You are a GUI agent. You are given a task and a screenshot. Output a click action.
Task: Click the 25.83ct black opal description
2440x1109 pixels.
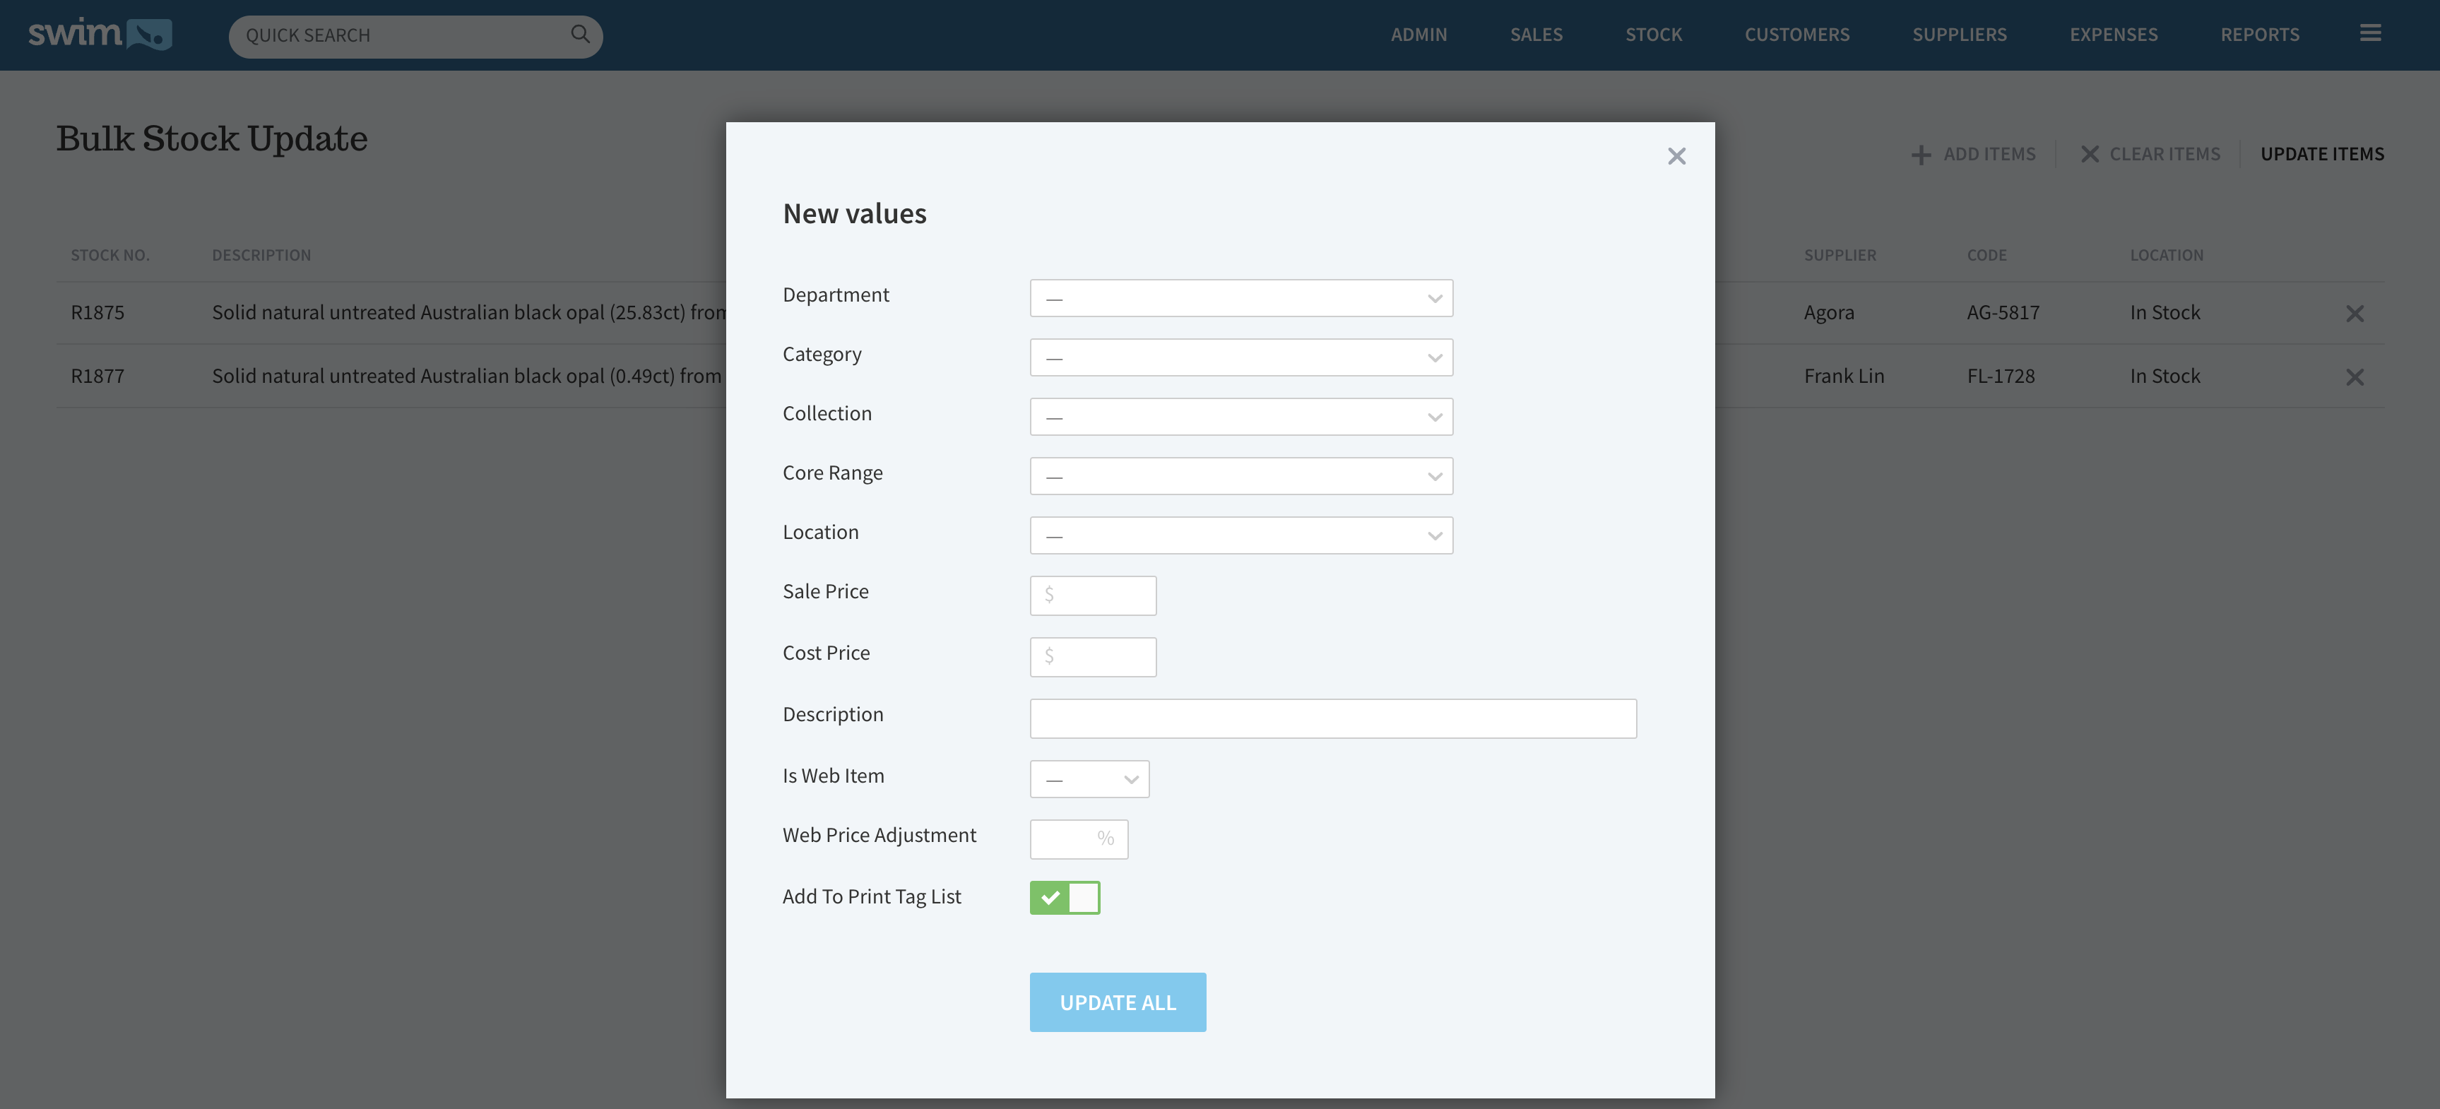(x=469, y=312)
